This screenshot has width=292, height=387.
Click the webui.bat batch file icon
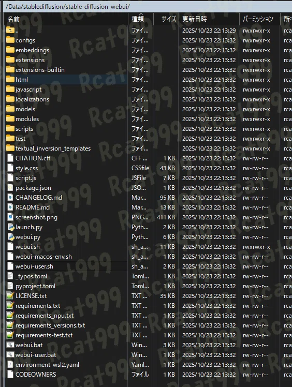(10, 345)
